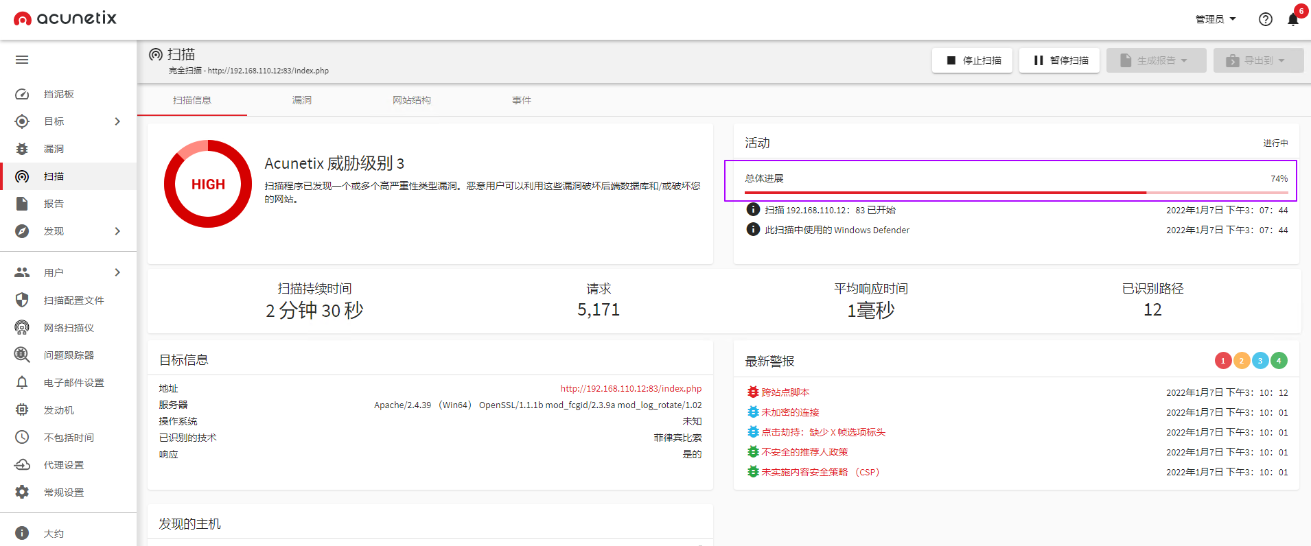Collapse the sidebar hamburger menu

click(22, 60)
